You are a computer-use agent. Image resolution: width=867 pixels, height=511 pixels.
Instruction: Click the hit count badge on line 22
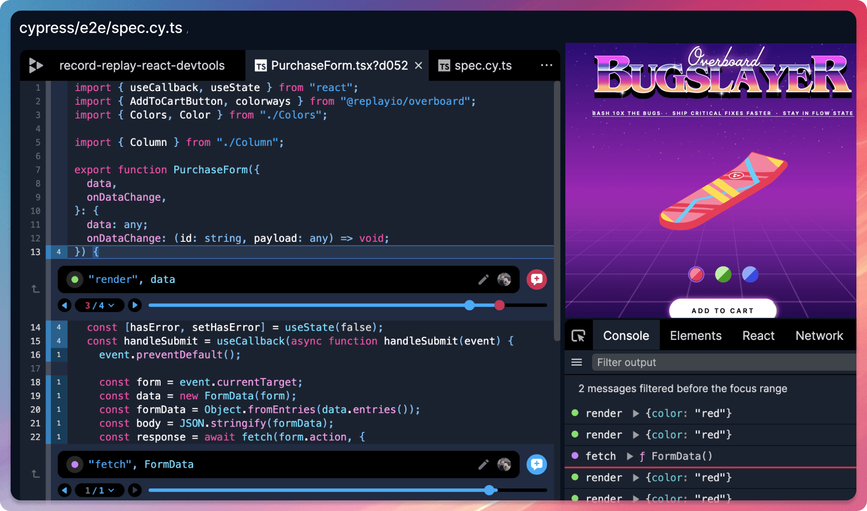(x=58, y=437)
